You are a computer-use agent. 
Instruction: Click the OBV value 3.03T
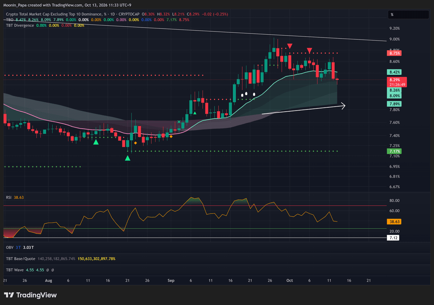coord(29,247)
